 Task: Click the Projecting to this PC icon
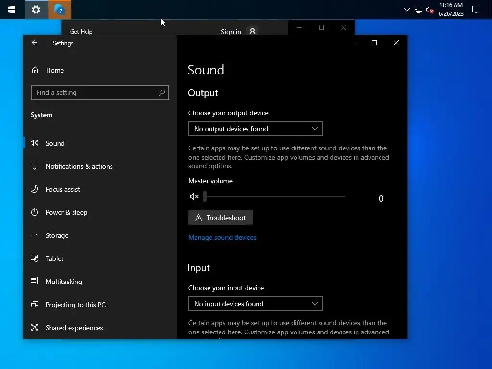[35, 304]
